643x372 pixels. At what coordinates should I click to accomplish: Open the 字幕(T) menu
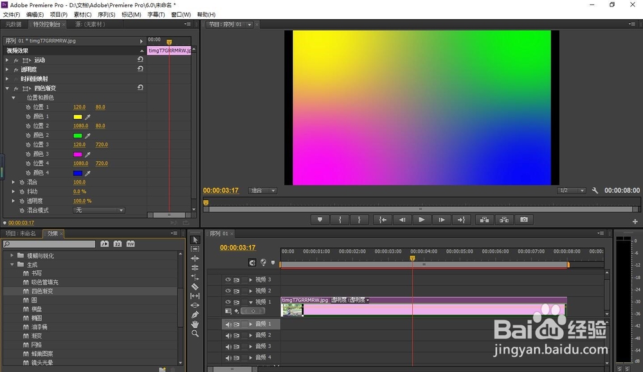pyautogui.click(x=156, y=14)
